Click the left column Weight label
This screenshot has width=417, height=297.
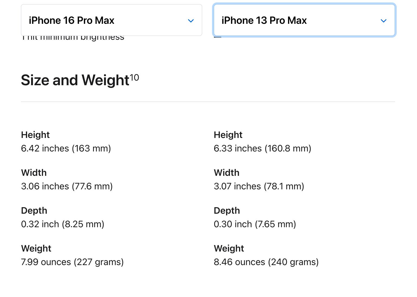36,248
